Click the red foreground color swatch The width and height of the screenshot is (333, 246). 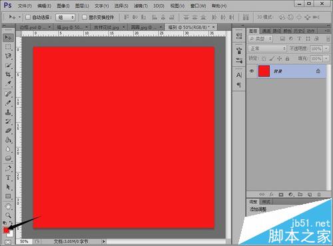pos(6,230)
